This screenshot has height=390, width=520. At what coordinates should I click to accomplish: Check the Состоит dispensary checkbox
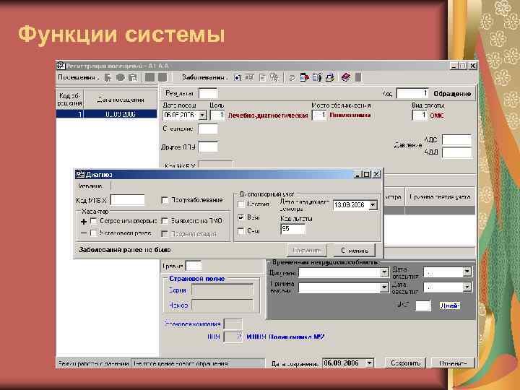coord(241,204)
